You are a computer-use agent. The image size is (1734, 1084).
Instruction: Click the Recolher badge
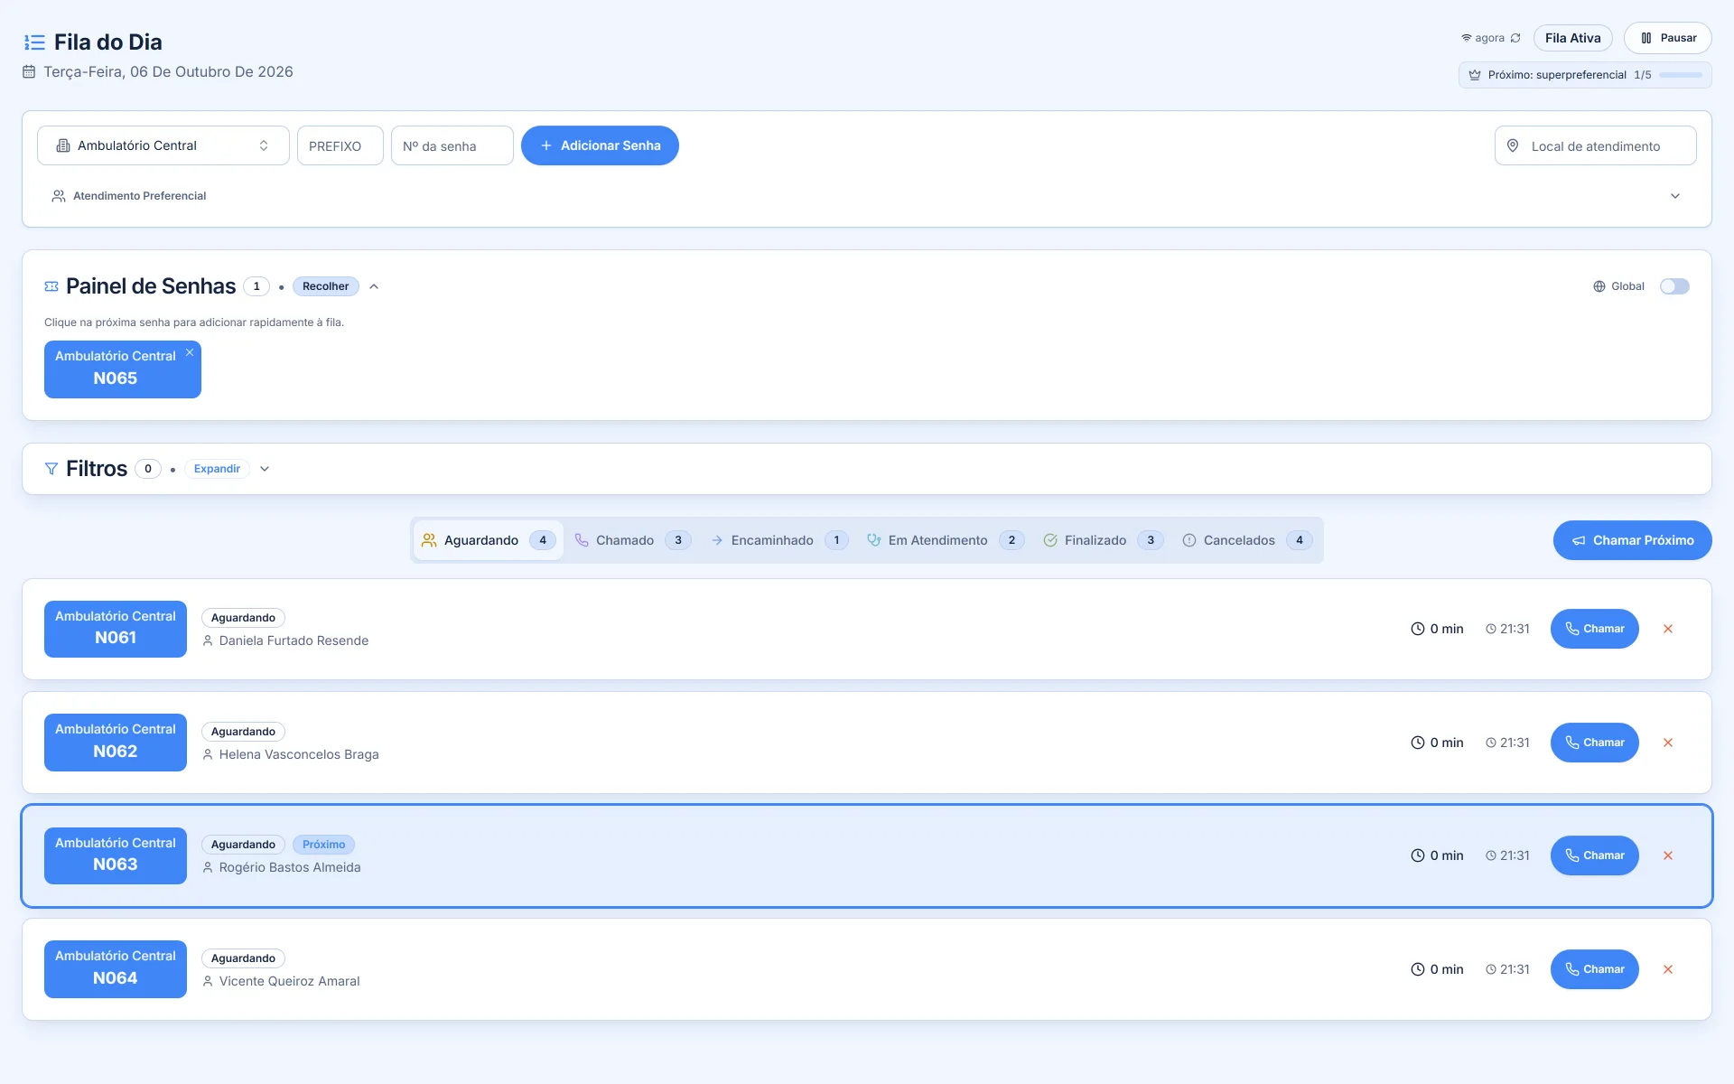tap(325, 286)
